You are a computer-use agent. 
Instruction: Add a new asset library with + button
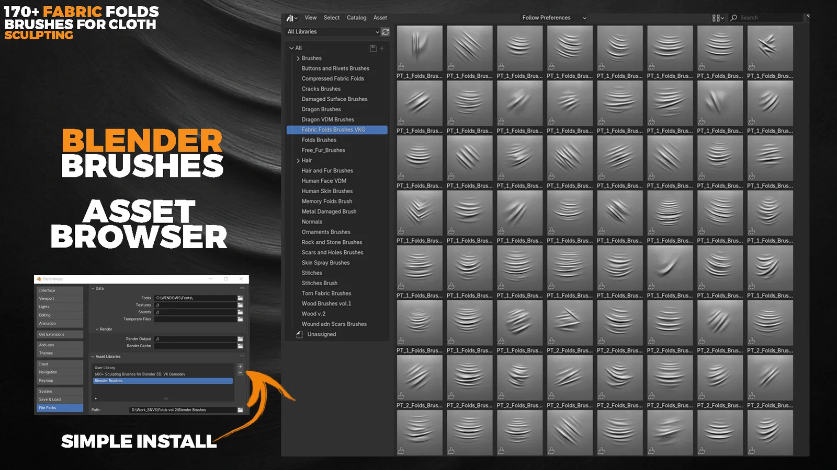[240, 366]
